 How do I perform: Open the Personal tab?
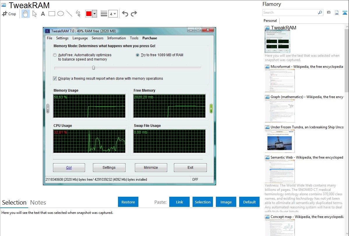270,21
